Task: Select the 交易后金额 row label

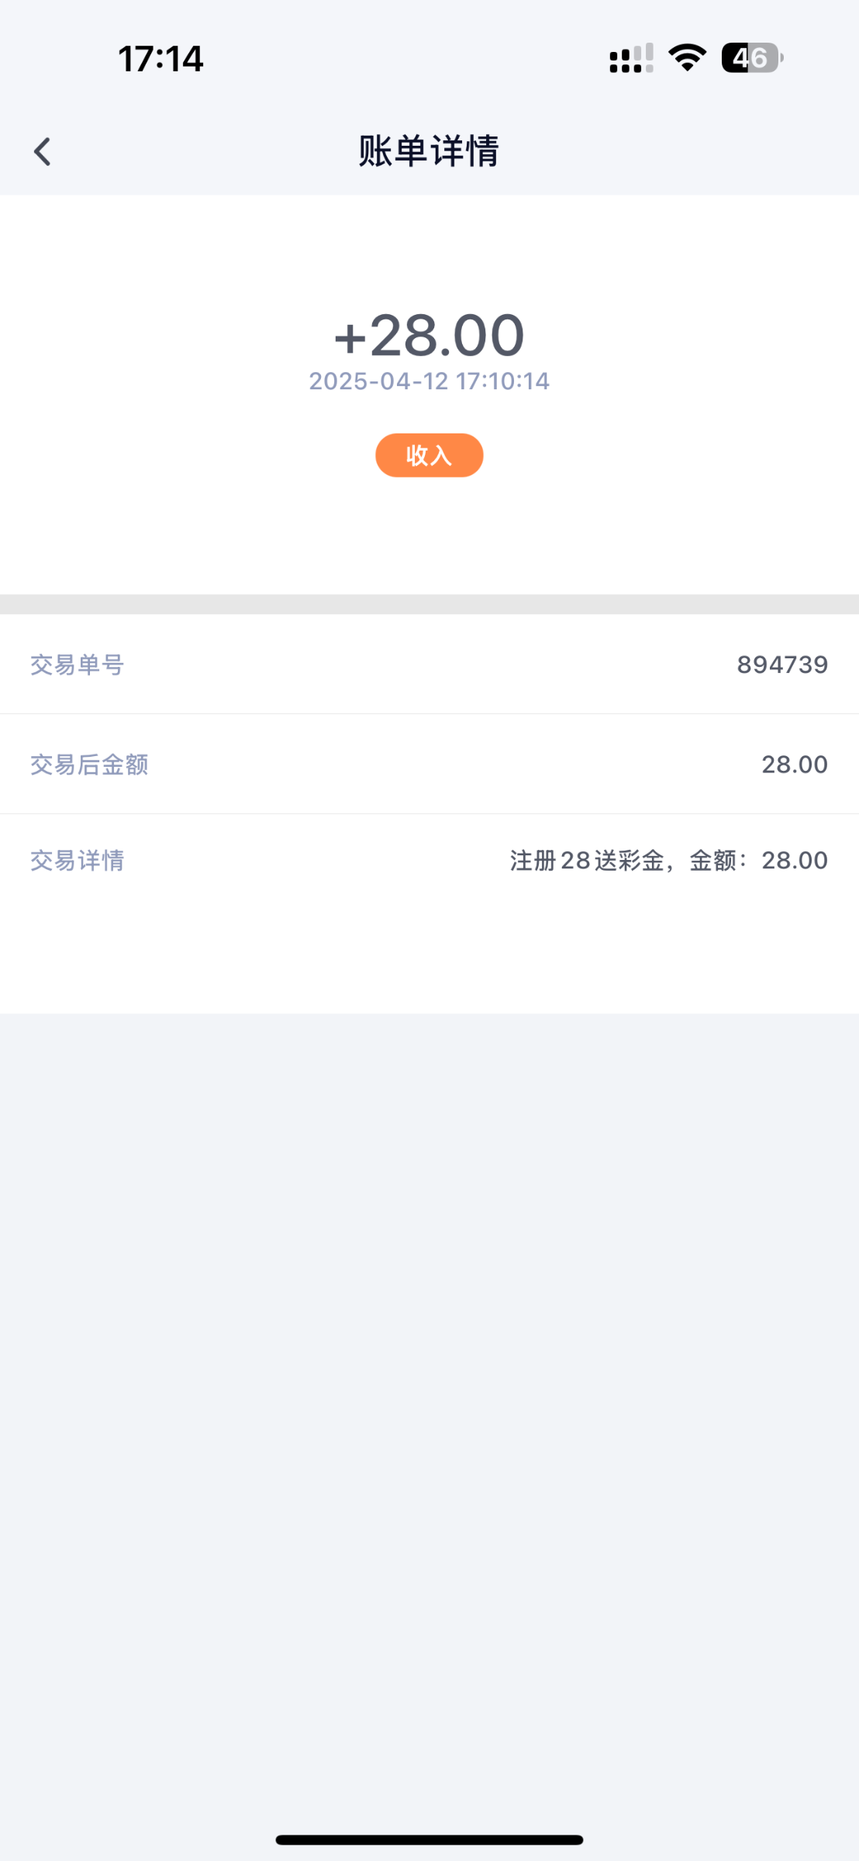Action: point(89,765)
